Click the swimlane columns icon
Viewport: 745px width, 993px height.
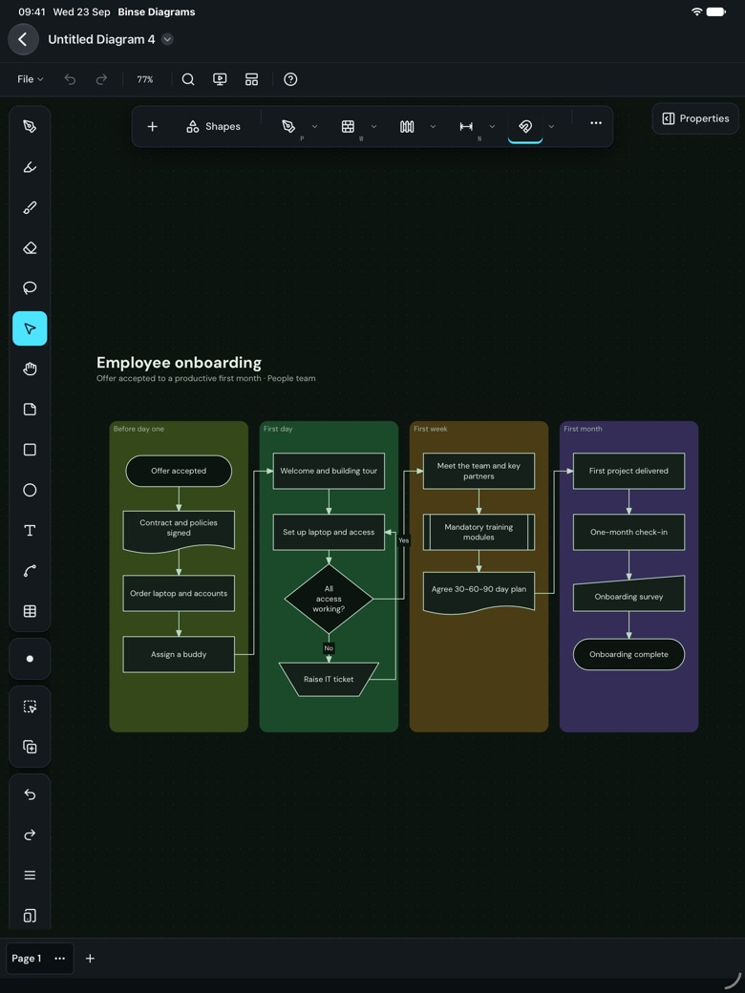coord(407,127)
